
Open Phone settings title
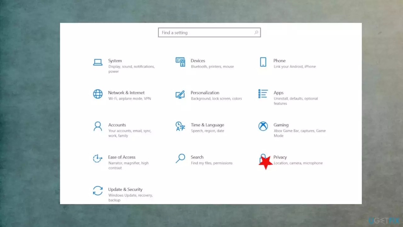click(280, 61)
